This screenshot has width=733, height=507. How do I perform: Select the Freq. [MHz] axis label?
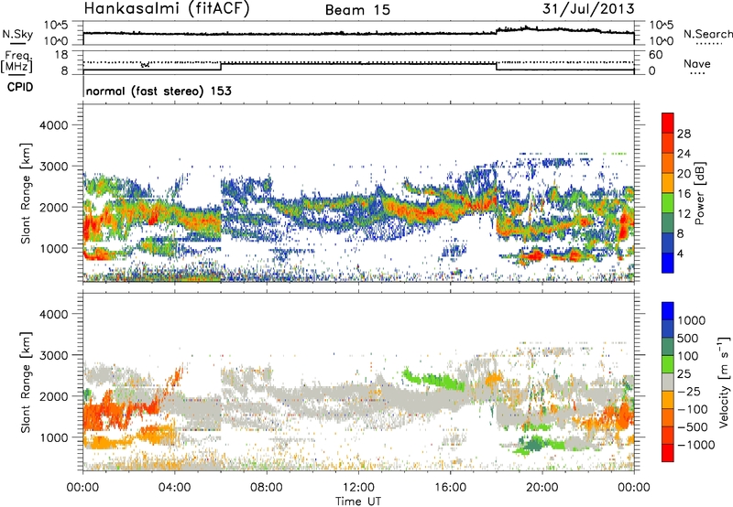17,62
